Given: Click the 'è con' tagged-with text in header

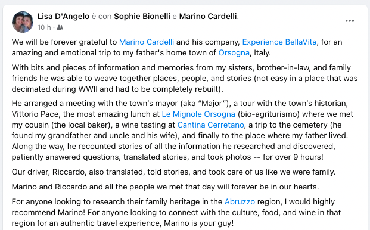Looking at the screenshot, I should tap(101, 16).
